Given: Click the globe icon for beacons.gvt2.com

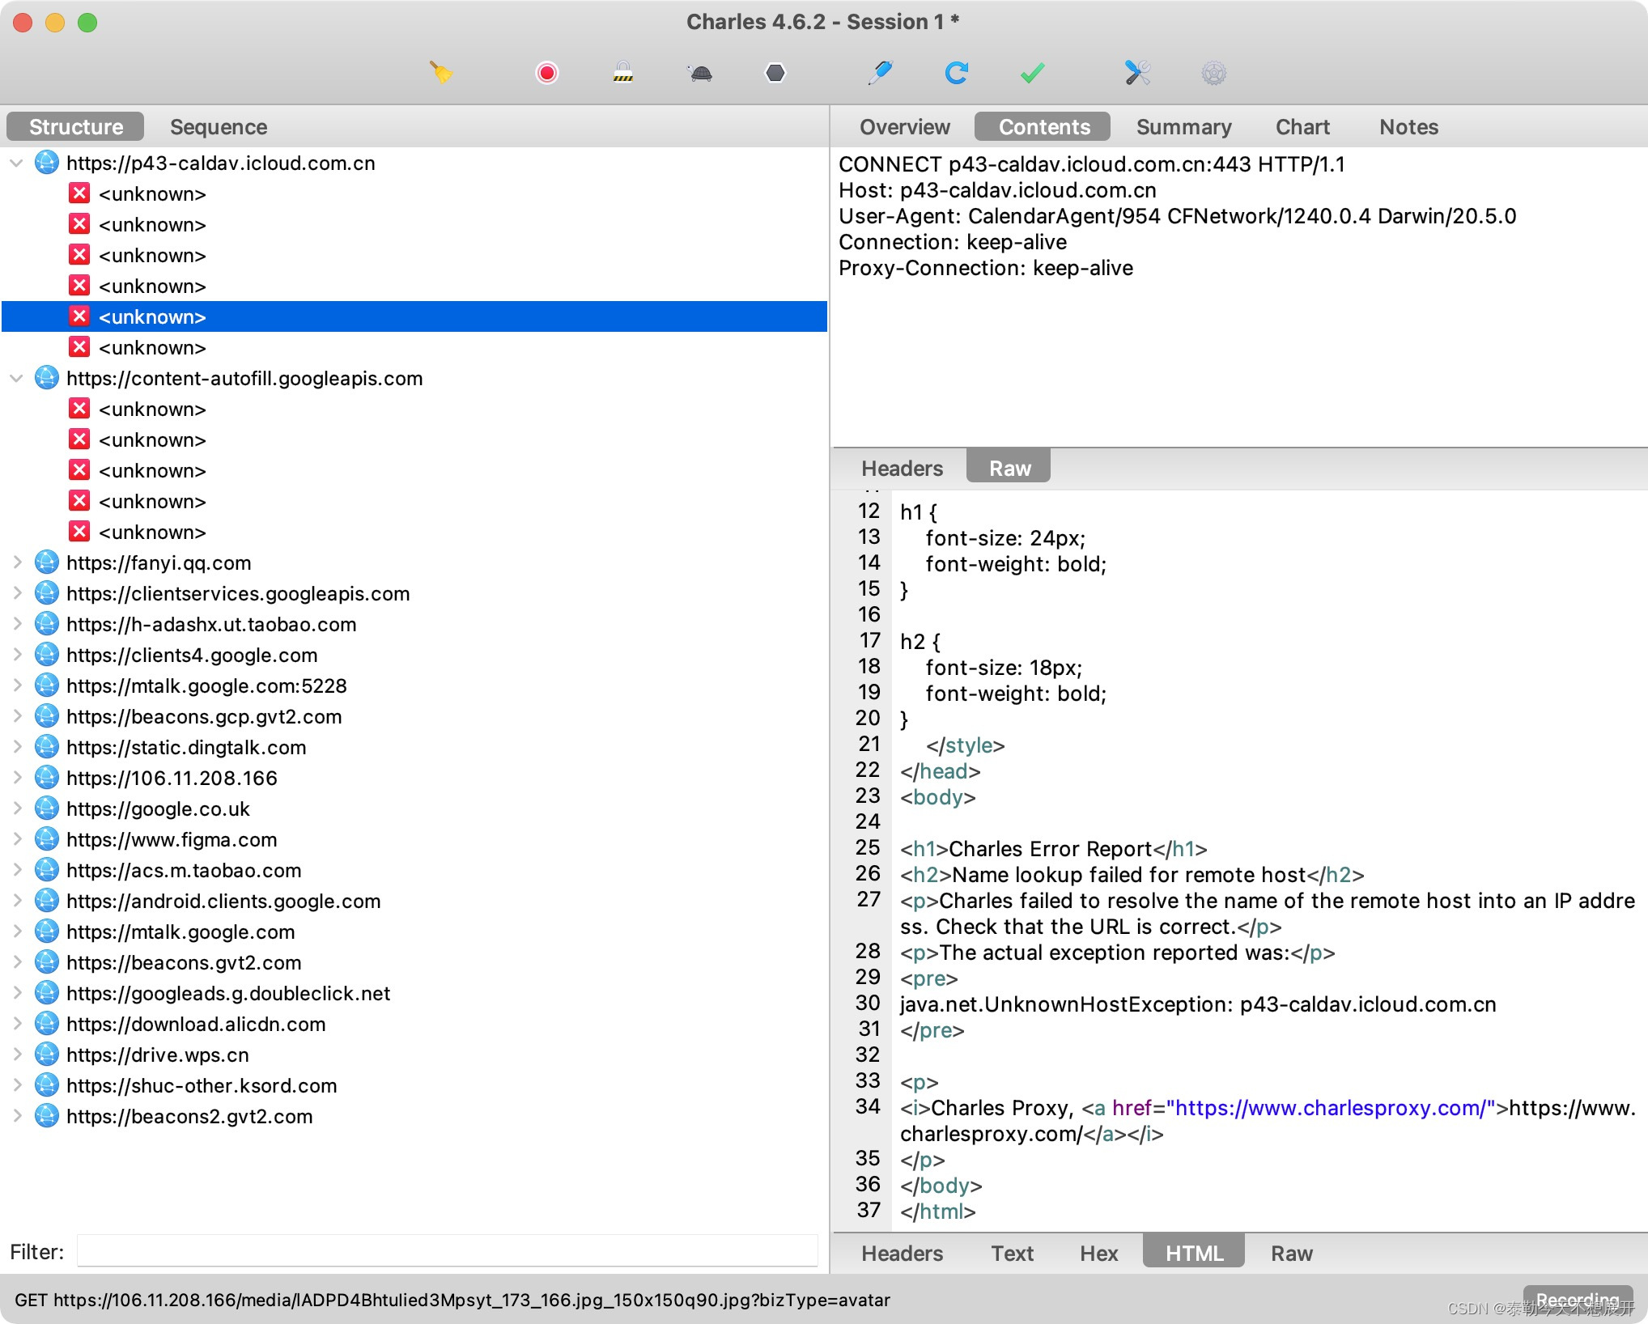Looking at the screenshot, I should coord(47,963).
